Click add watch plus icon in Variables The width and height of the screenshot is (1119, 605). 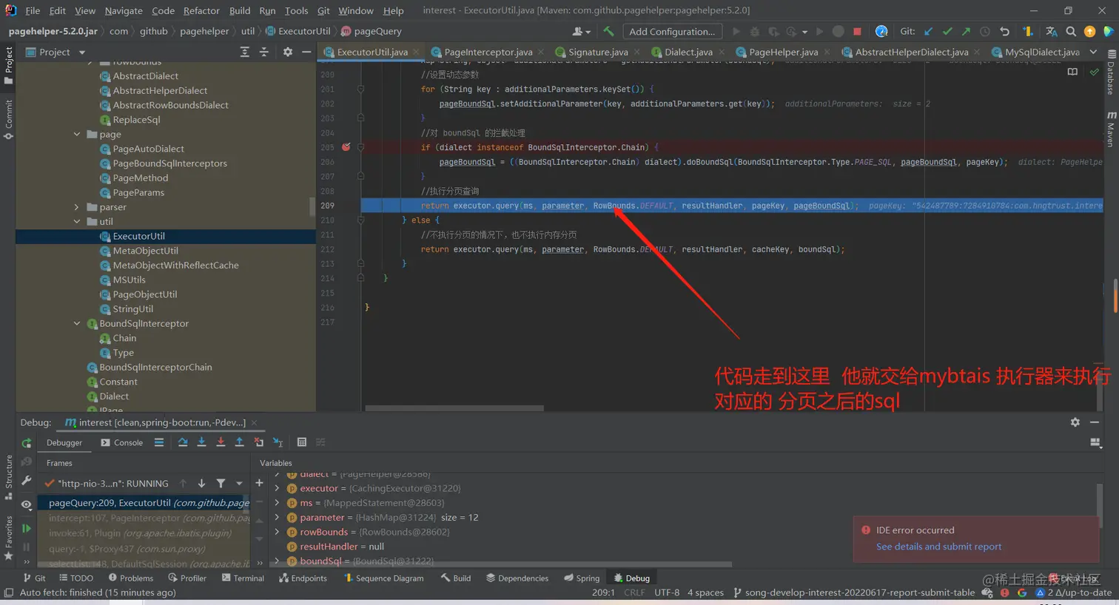click(x=259, y=483)
